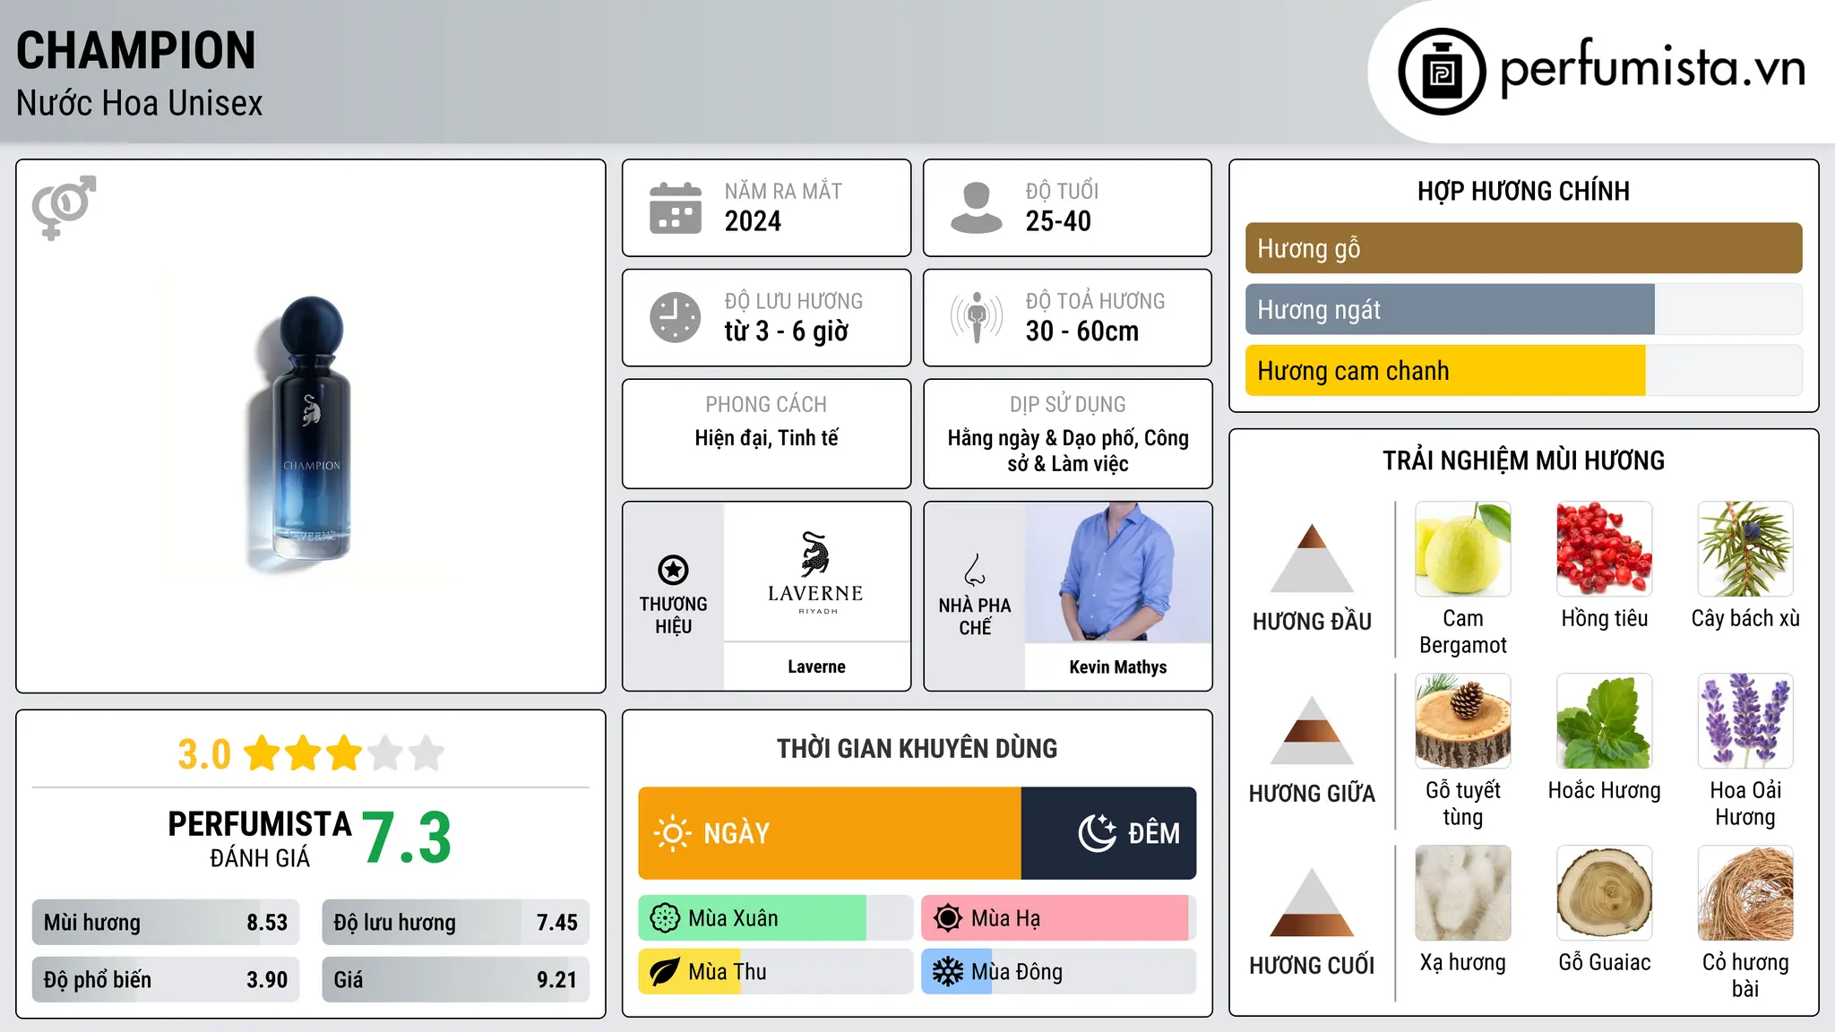Click the Mùi hương 8.53 score bar
The image size is (1835, 1032).
pyautogui.click(x=166, y=922)
